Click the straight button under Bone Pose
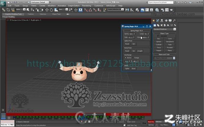This screenshot has width=204, height=127. point(140,51)
